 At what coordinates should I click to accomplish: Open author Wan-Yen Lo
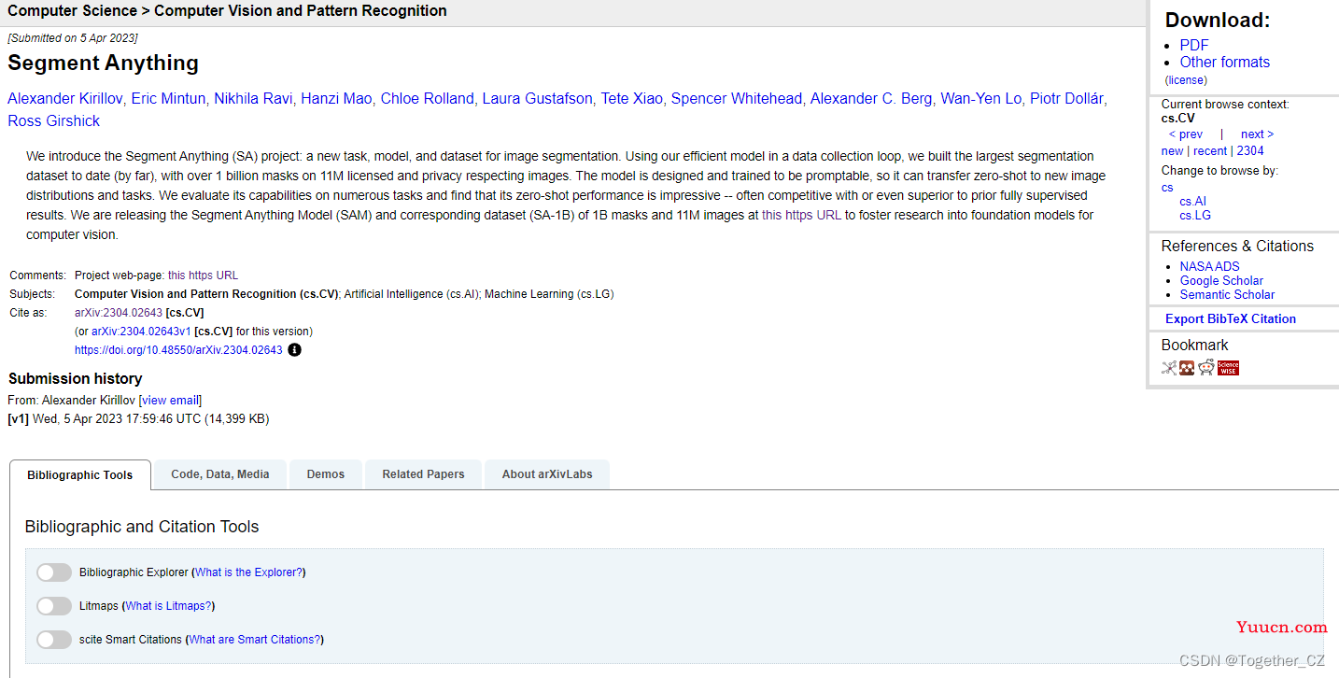click(x=980, y=99)
